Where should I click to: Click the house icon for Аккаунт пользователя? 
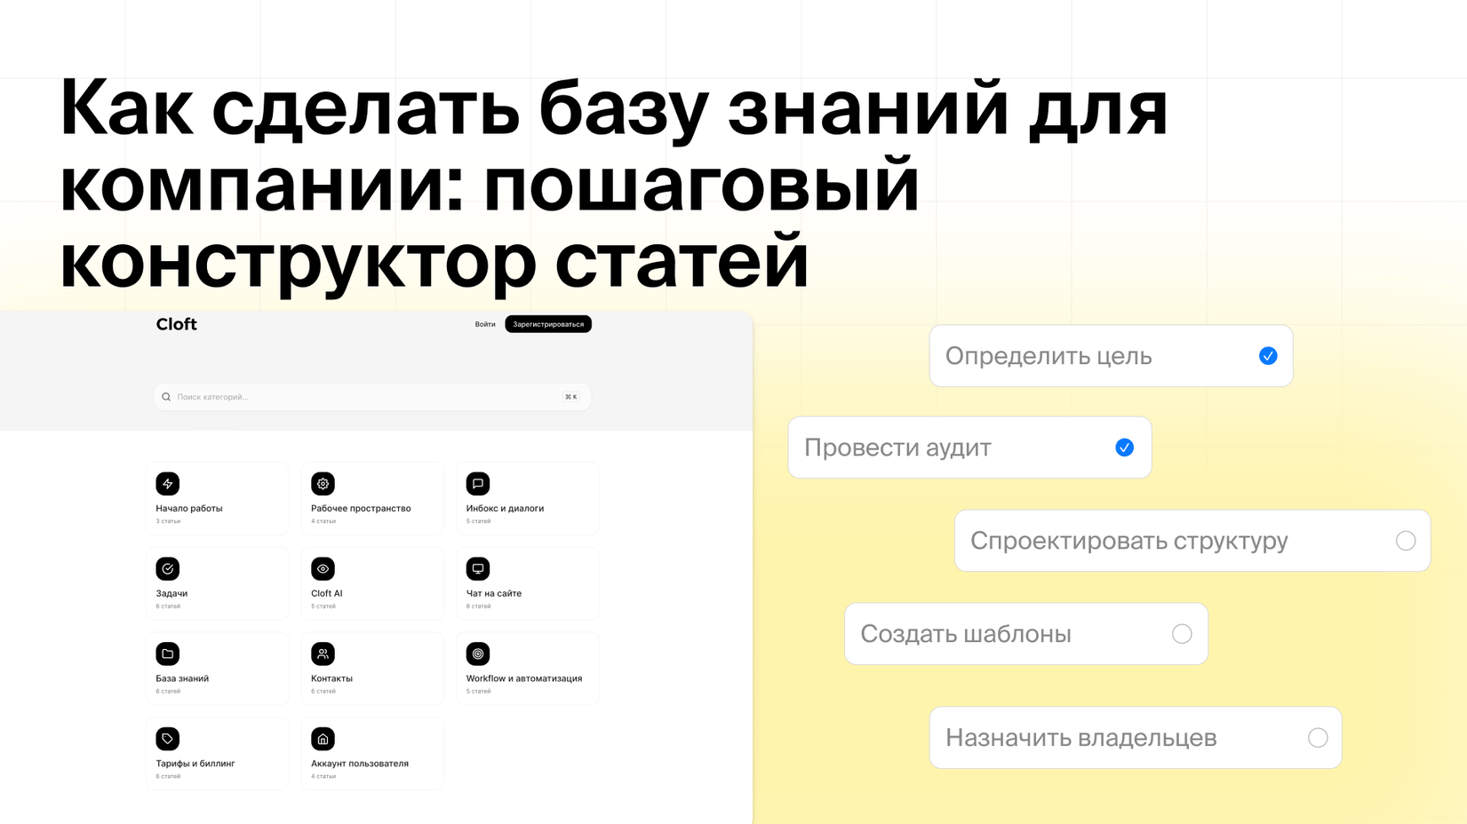click(x=323, y=739)
